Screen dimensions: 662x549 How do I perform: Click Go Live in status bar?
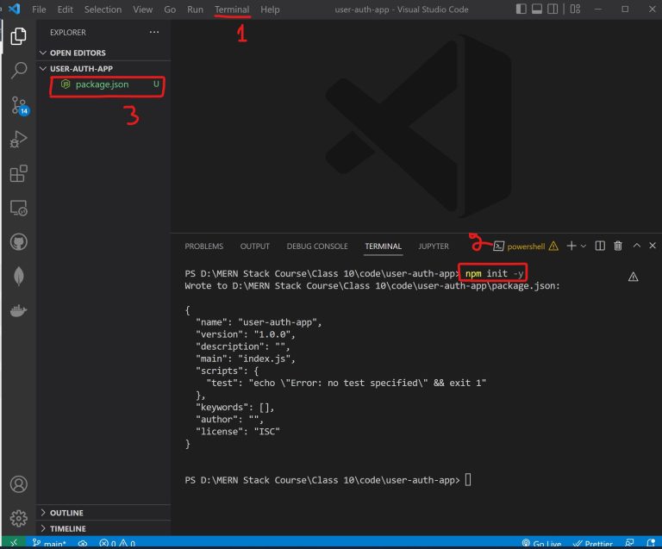tap(541, 544)
